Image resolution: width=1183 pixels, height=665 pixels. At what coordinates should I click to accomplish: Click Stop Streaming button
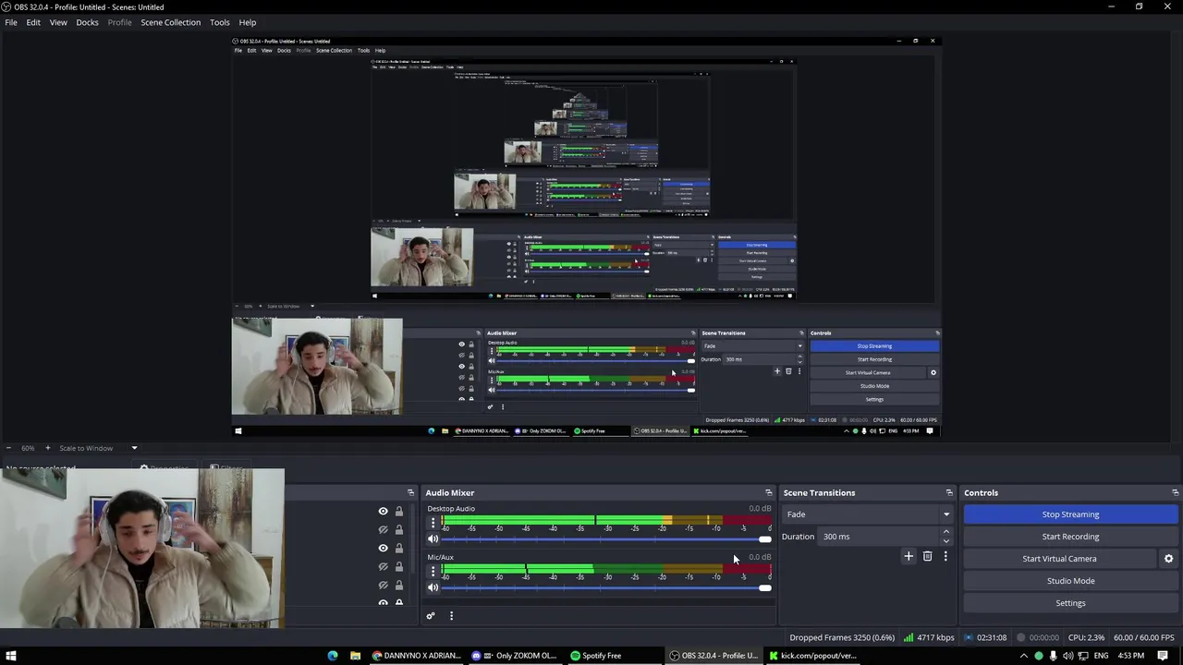[1070, 514]
